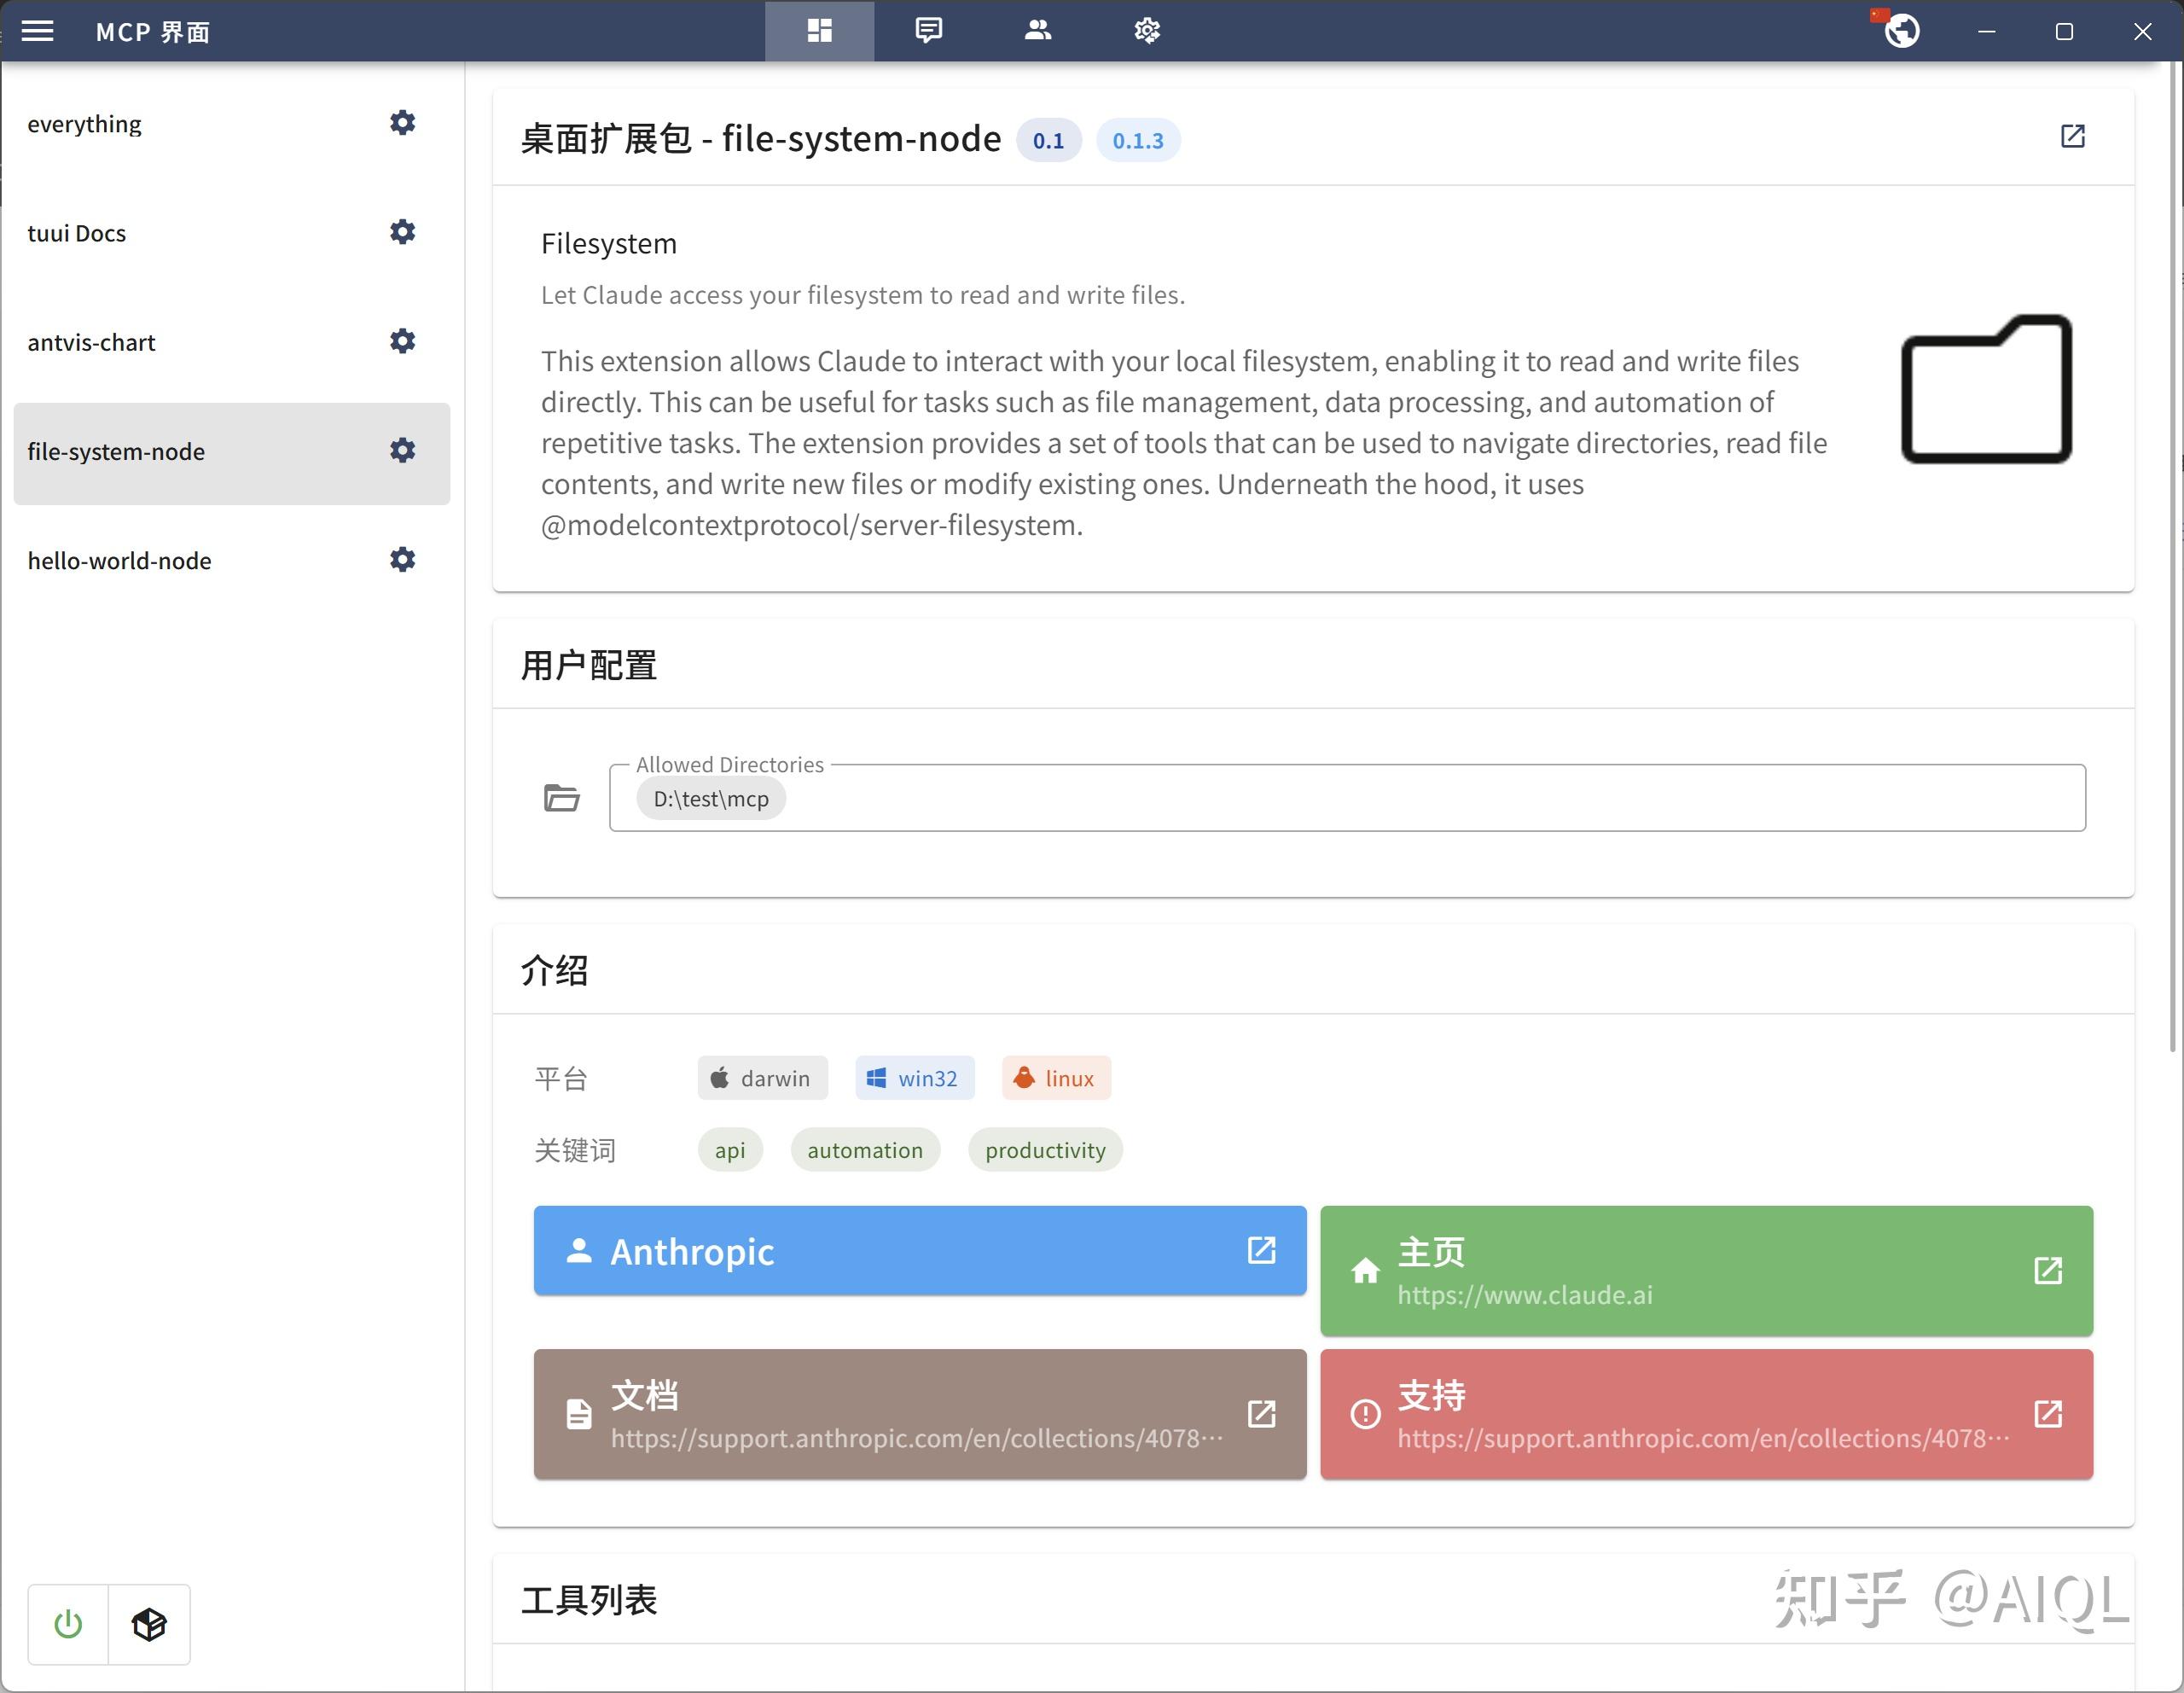2184x1693 pixels.
Task: Open the 主页 claude.ai homepage link
Action: (x=1705, y=1270)
